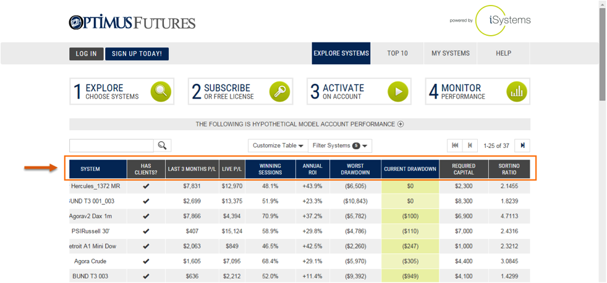Sort by Current Drawdown column header
The width and height of the screenshot is (607, 283).
pos(410,169)
